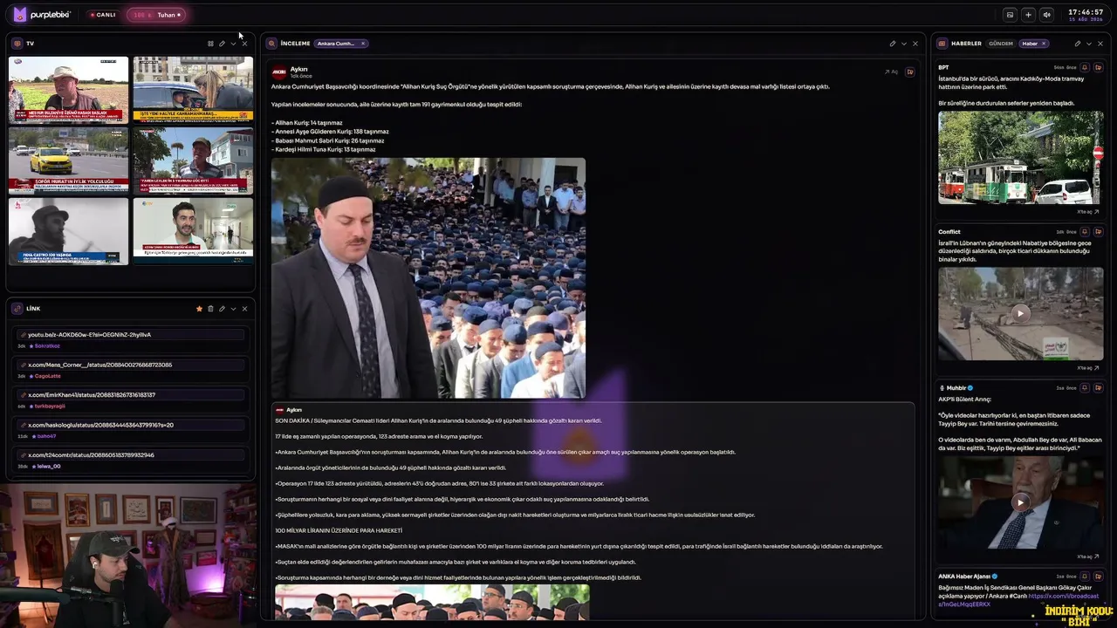1117x628 pixels.
Task: Toggle the CANLI live indicator
Action: pyautogui.click(x=103, y=15)
